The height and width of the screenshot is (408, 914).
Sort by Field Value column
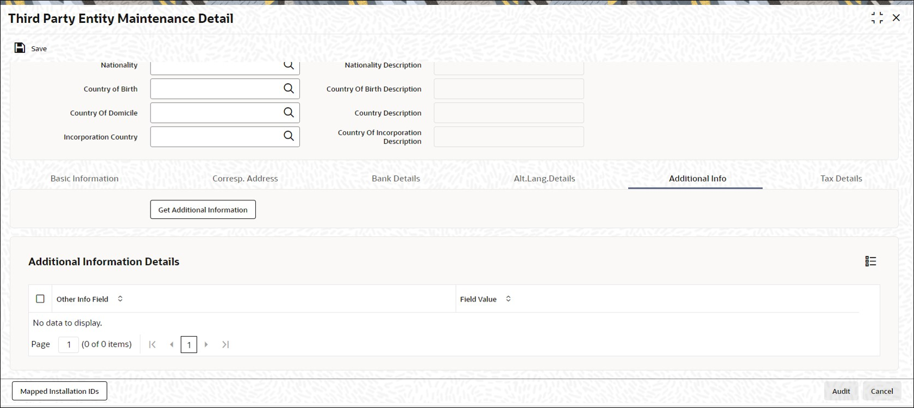click(508, 299)
